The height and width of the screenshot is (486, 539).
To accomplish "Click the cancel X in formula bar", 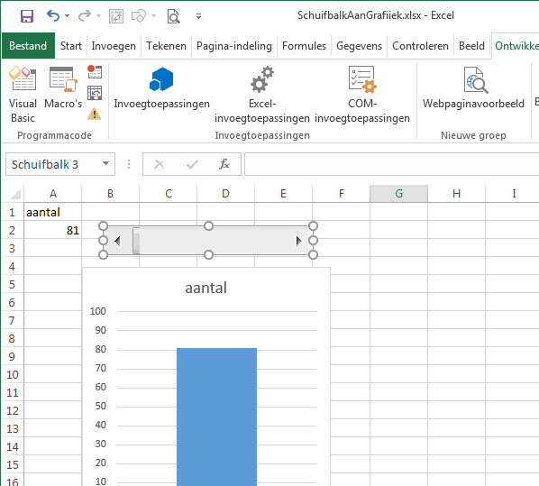I will click(160, 164).
